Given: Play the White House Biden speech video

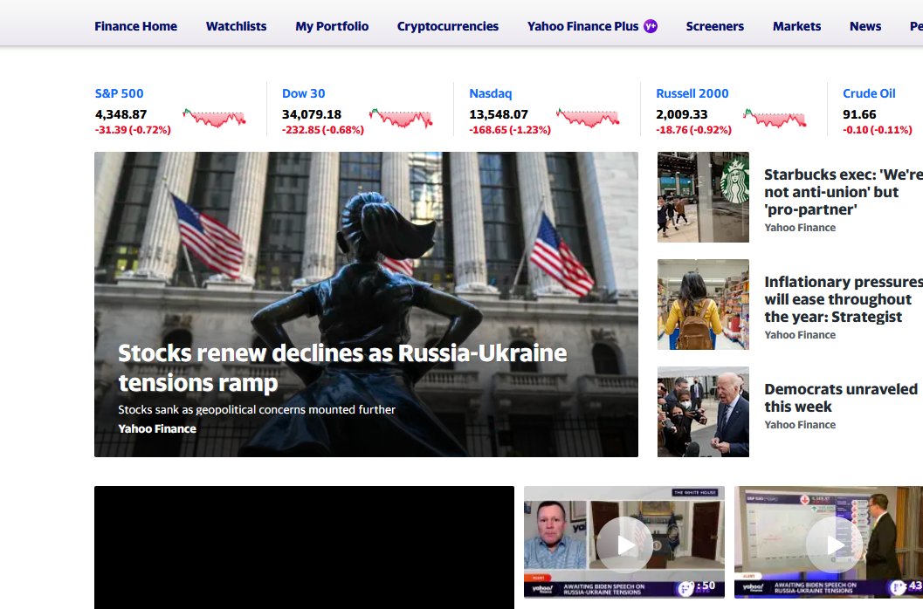Looking at the screenshot, I should (x=624, y=544).
